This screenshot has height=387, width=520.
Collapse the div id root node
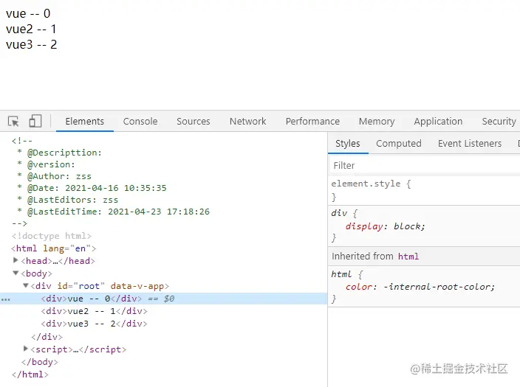point(26,286)
